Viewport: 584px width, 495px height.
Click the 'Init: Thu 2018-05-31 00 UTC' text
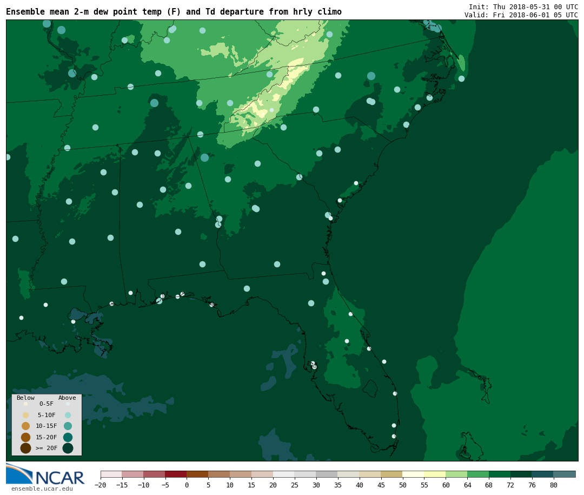click(x=523, y=7)
